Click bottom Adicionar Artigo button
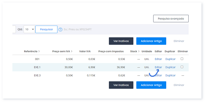Screen dimensions: 205x102 point(151,85)
